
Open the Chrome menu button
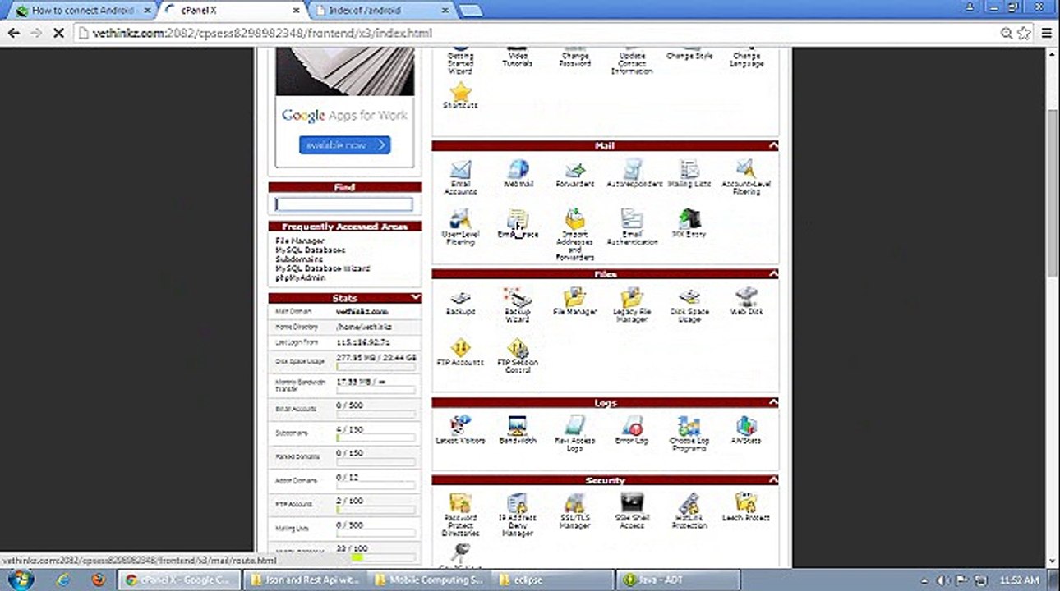[1046, 34]
